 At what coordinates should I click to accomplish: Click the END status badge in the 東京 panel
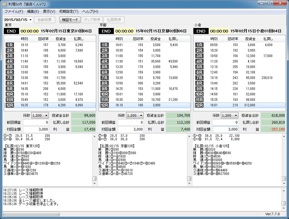pos(11,31)
